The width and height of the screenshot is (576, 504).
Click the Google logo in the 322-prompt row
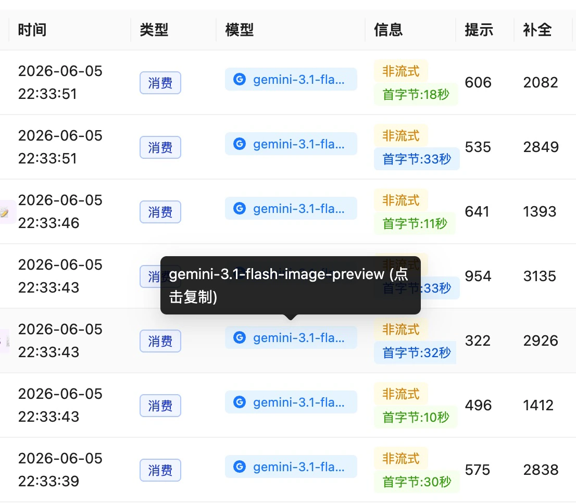pyautogui.click(x=240, y=337)
